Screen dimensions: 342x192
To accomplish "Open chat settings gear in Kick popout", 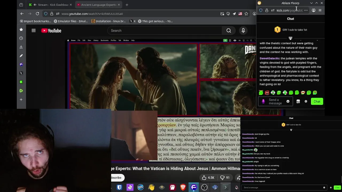I will tap(306, 102).
